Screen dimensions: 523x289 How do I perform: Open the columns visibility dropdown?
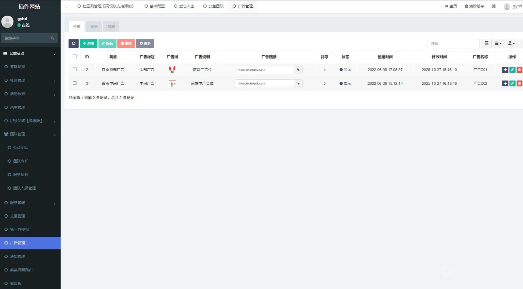coord(498,43)
